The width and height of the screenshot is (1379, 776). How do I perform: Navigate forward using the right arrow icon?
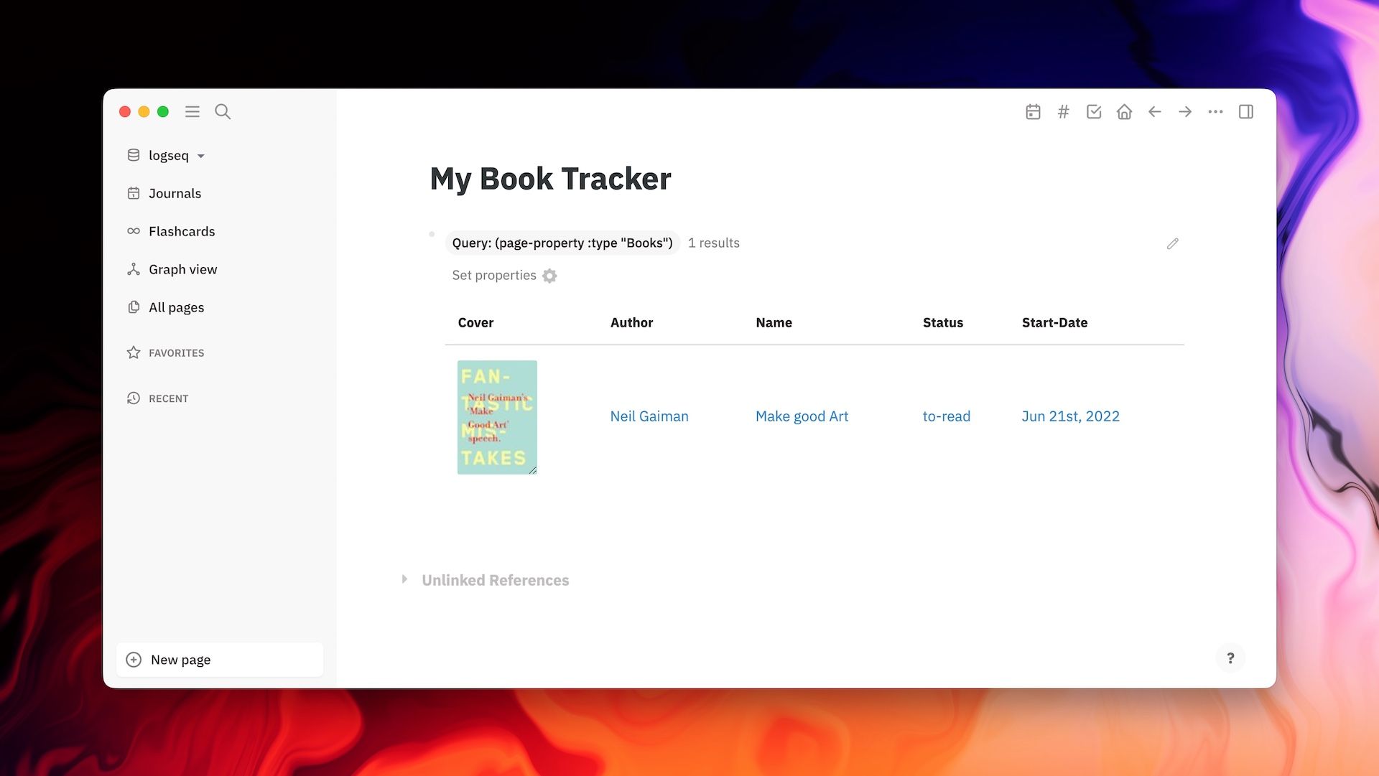1184,112
